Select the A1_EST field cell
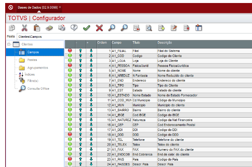Viewport: 252px width, 167px height. (121, 90)
